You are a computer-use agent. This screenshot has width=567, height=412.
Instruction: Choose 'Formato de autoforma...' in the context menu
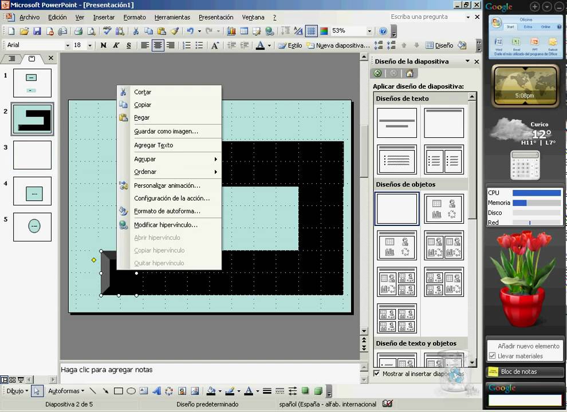(167, 211)
